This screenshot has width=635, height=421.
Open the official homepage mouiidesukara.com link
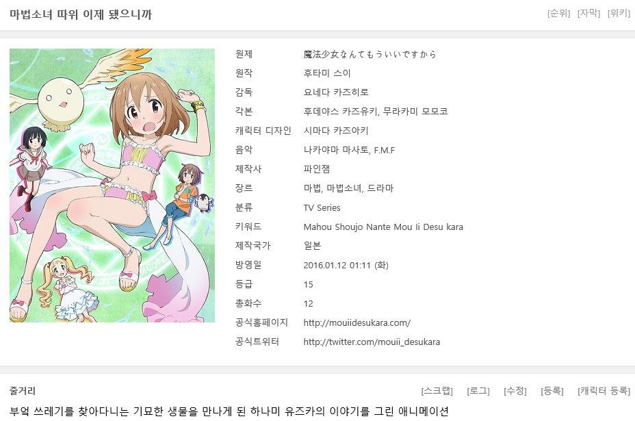[357, 323]
